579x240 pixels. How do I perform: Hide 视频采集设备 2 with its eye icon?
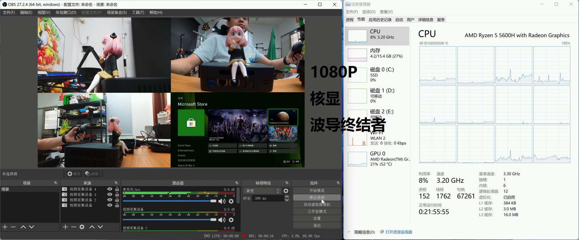[110, 200]
